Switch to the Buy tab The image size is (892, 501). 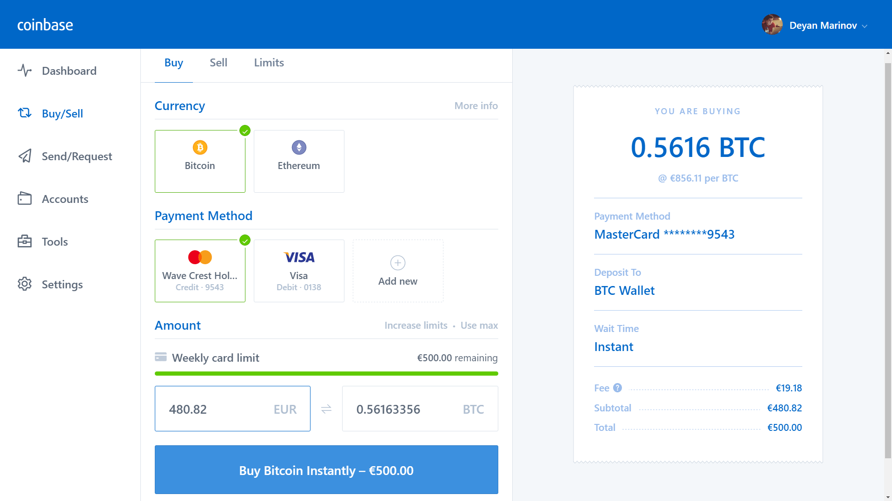tap(174, 63)
